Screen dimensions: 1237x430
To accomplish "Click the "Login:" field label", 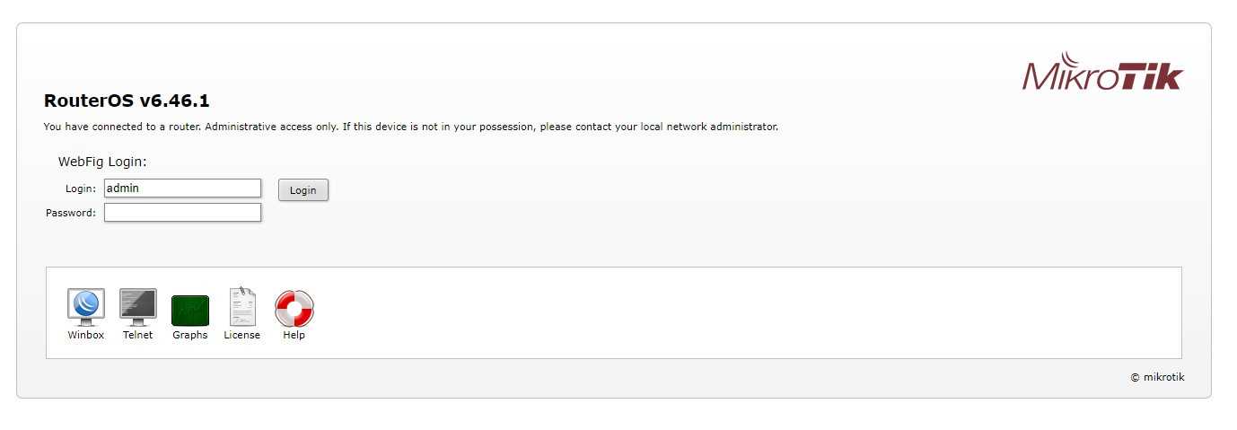I will pos(80,189).
